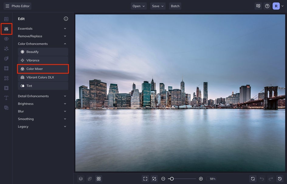Viewport: 287px width, 184px height.
Task: Expand the Essentials section
Action: (43, 28)
